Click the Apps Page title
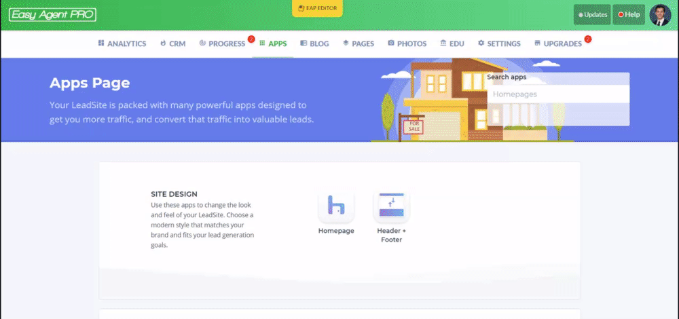 click(x=90, y=83)
